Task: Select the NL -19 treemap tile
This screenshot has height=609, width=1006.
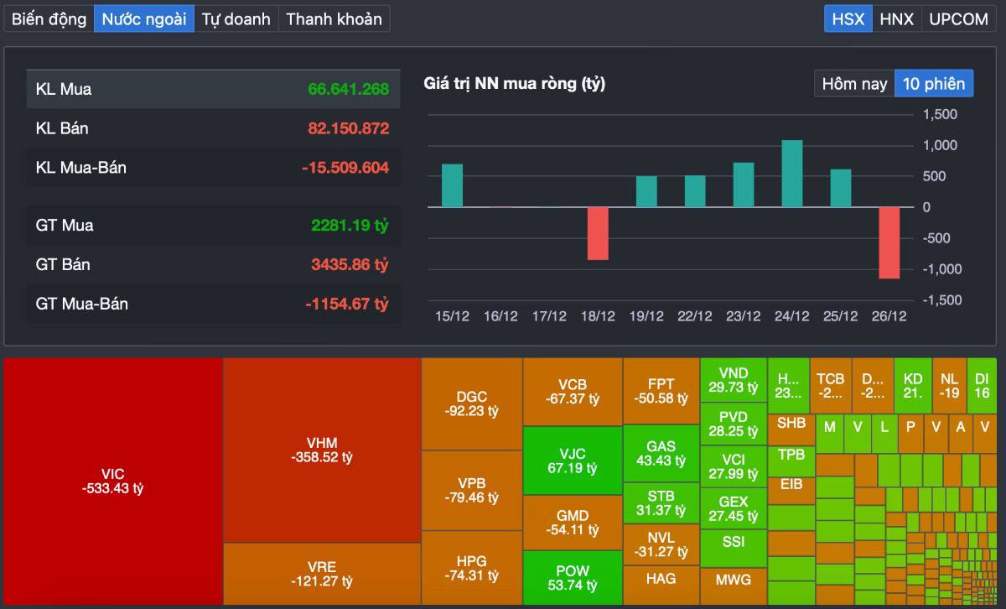Action: [x=948, y=385]
